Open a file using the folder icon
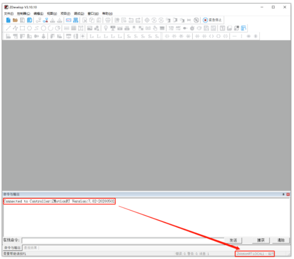 click(15, 20)
